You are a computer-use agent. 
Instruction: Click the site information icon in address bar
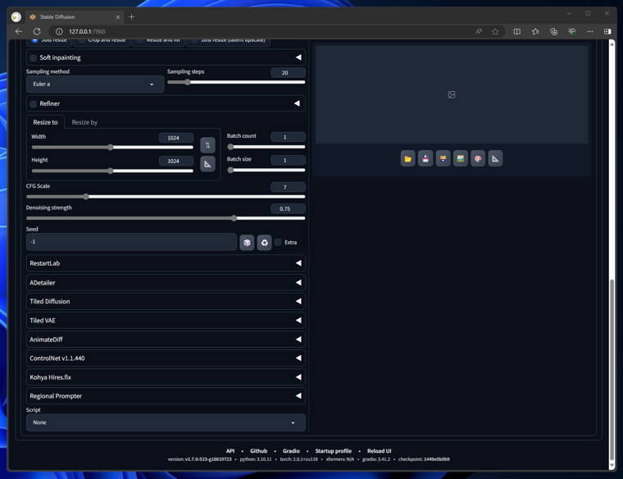[x=59, y=31]
